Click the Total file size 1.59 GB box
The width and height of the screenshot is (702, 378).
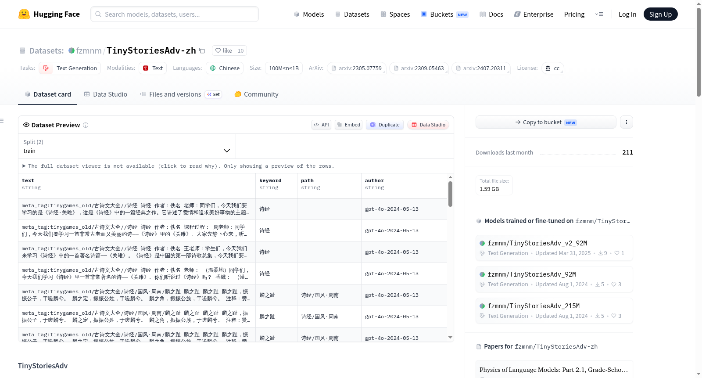click(x=494, y=185)
